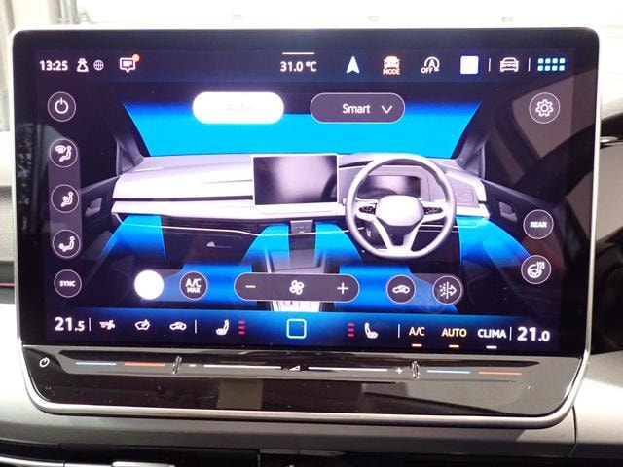Adjust right temperature 21.0
The width and height of the screenshot is (623, 467).
click(533, 335)
